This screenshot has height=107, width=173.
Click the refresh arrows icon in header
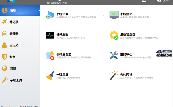144,1
